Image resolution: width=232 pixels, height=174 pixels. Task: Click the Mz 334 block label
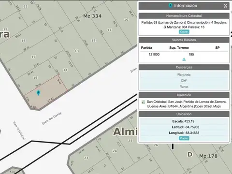tap(92, 16)
